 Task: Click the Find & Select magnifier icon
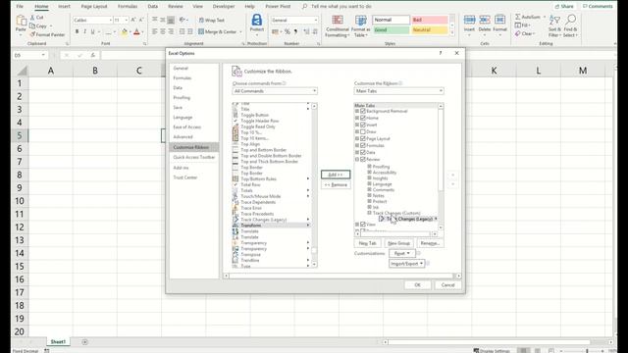571,20
